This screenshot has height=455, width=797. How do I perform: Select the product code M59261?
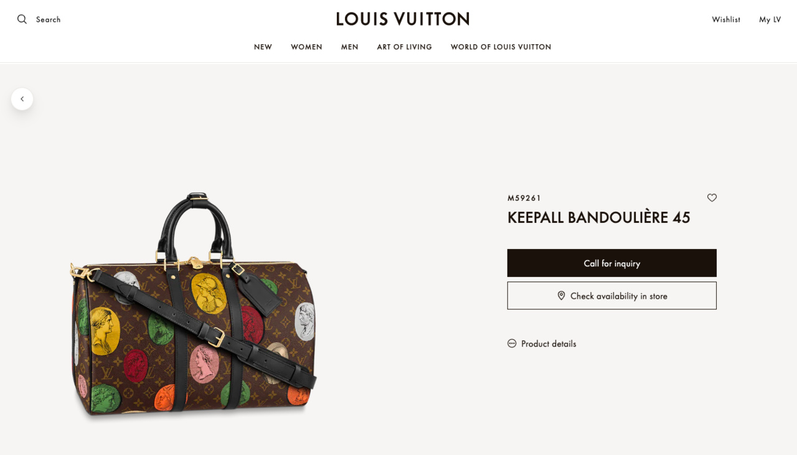coord(524,198)
